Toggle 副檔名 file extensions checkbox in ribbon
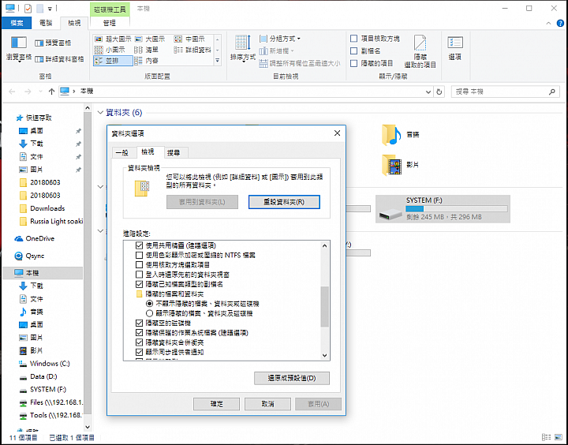The width and height of the screenshot is (568, 445). pos(354,50)
